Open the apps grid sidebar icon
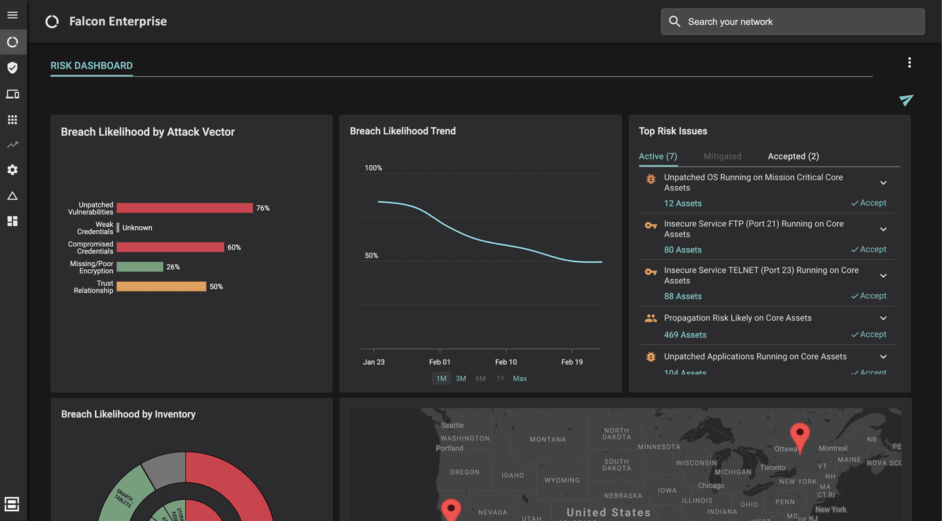The height and width of the screenshot is (521, 942). click(12, 120)
